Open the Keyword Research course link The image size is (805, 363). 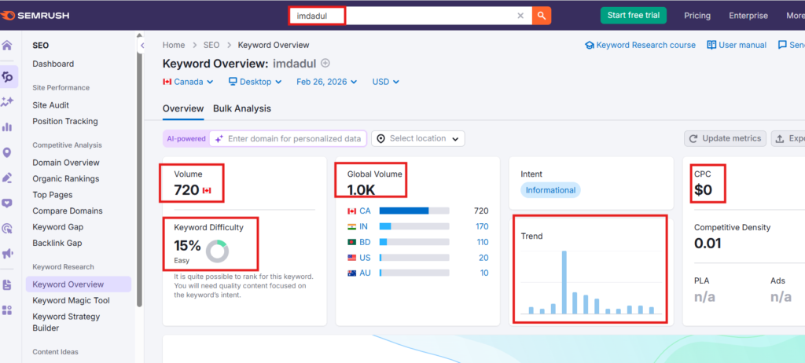[640, 46]
